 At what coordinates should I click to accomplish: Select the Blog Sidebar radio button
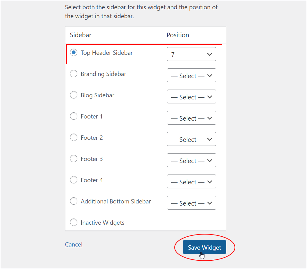pos(74,95)
